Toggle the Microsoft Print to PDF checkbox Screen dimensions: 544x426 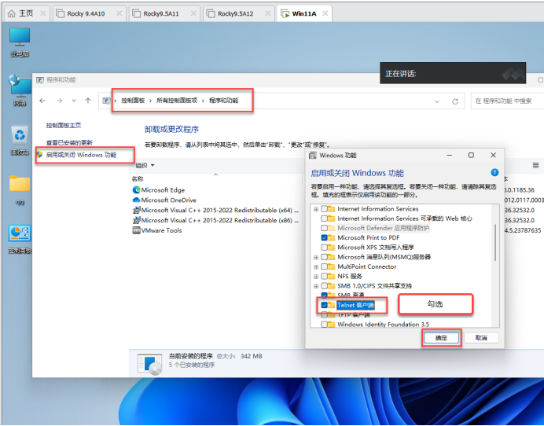[x=325, y=237]
